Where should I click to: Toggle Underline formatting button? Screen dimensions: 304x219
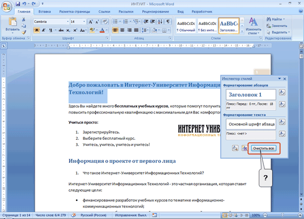(x=51, y=30)
